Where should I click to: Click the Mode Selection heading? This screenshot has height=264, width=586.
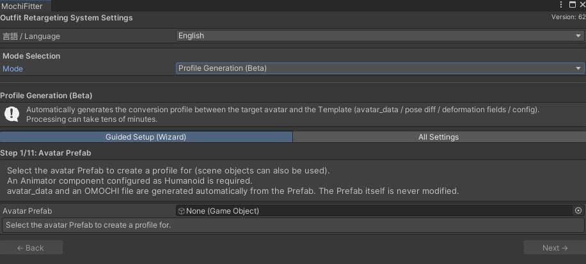(x=31, y=56)
